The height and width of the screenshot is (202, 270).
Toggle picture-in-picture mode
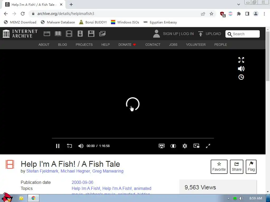[x=196, y=146]
